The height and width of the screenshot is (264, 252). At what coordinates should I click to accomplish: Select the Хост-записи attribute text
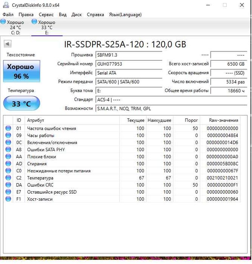click(x=40, y=199)
